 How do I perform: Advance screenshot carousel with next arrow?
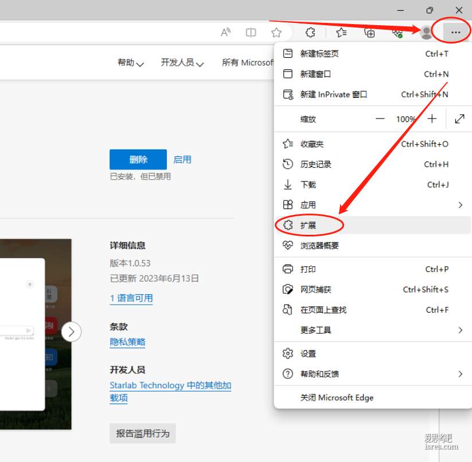pos(71,331)
